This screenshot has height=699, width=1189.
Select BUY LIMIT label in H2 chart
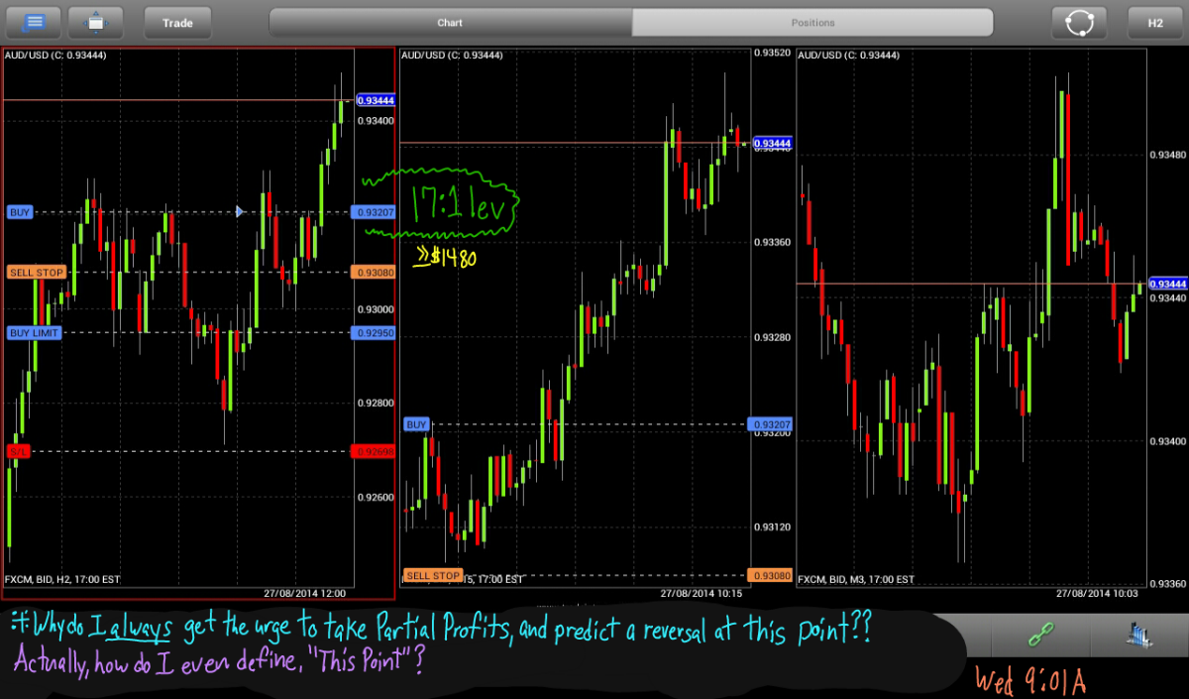point(35,333)
